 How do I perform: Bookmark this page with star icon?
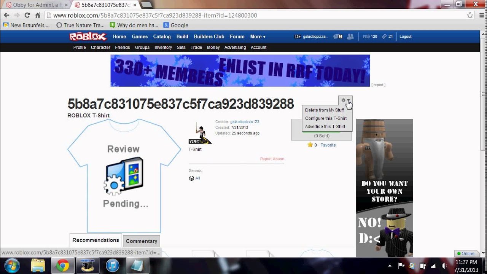[x=470, y=15]
